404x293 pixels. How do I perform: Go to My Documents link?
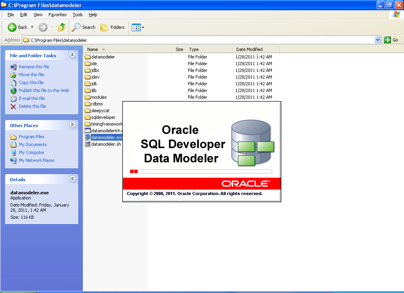point(33,145)
